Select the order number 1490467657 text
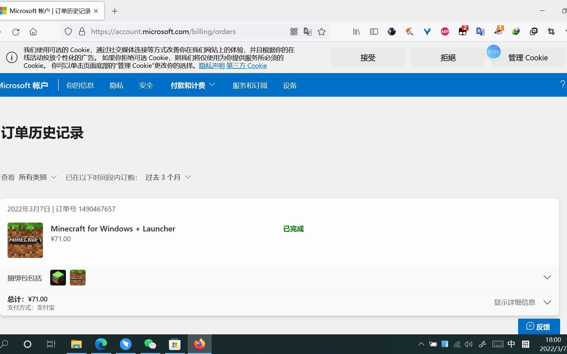The height and width of the screenshot is (354, 567). click(97, 209)
